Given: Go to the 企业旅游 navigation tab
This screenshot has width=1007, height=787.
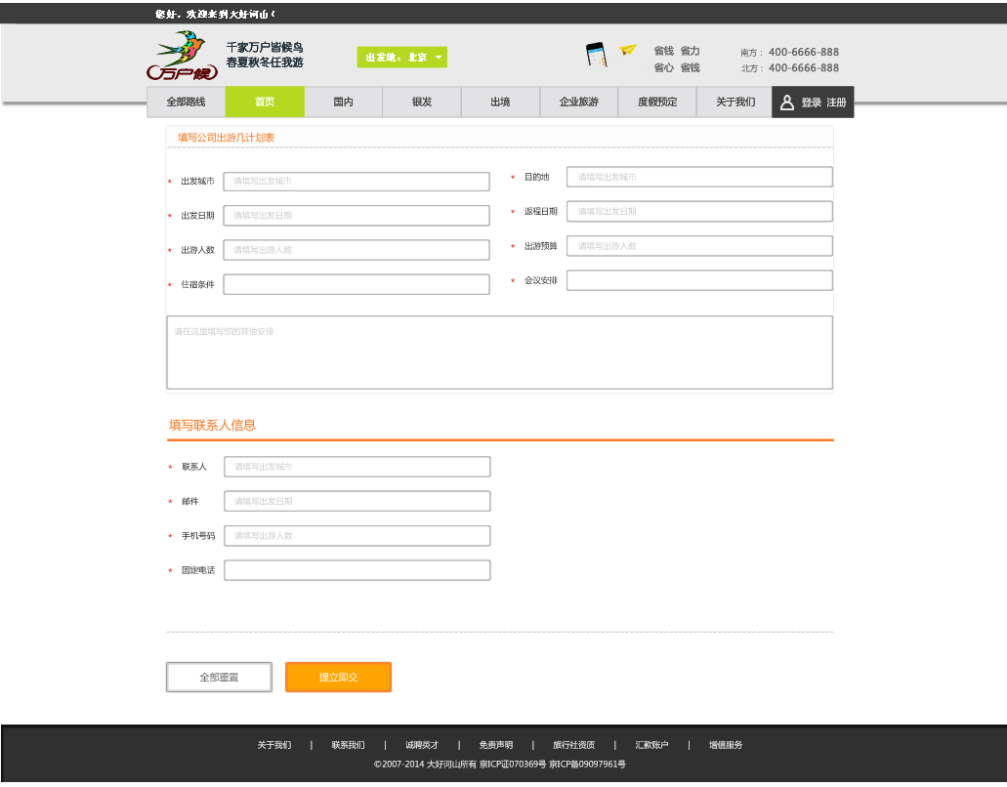Looking at the screenshot, I should click(x=578, y=103).
